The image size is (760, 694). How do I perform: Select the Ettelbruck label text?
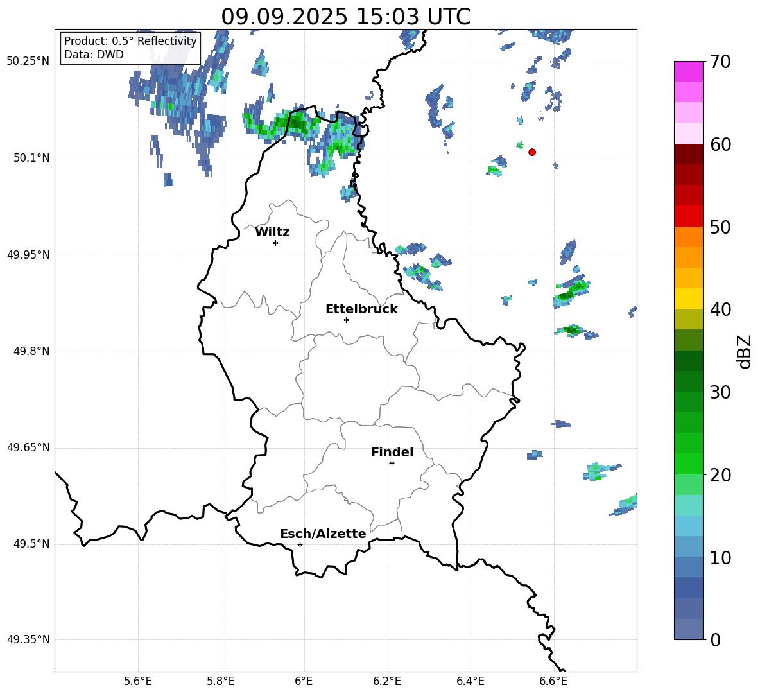click(361, 309)
